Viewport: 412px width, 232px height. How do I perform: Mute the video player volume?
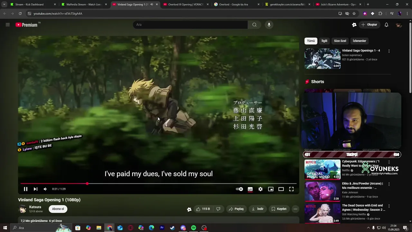45,189
